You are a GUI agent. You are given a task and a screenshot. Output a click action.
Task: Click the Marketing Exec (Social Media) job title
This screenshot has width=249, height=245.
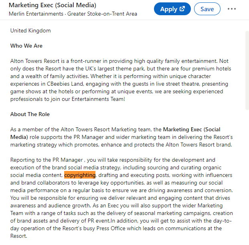pos(53,5)
